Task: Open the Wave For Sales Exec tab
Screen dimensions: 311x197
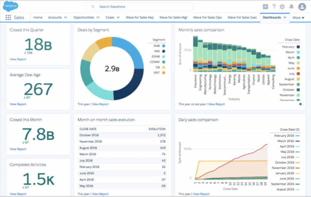Action: [x=242, y=17]
